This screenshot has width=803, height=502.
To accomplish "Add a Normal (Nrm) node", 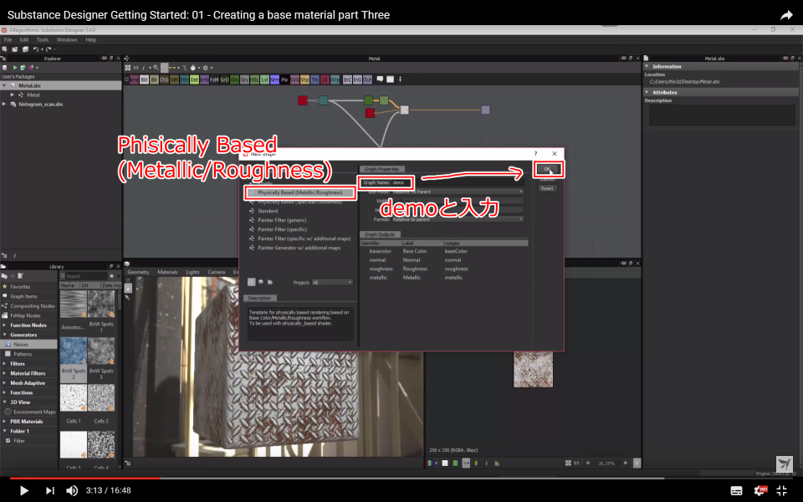I will tap(274, 80).
